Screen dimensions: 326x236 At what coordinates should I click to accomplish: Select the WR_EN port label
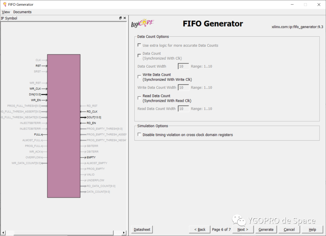pyautogui.click(x=36, y=100)
